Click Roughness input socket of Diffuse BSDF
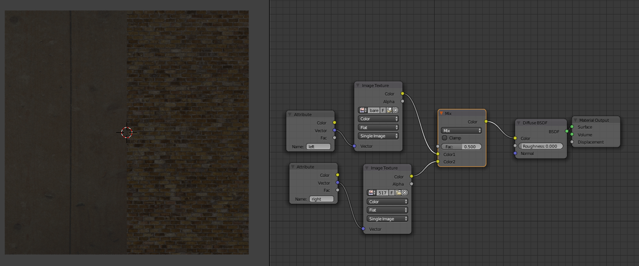Screen dimensions: 639x266 (x=515, y=146)
